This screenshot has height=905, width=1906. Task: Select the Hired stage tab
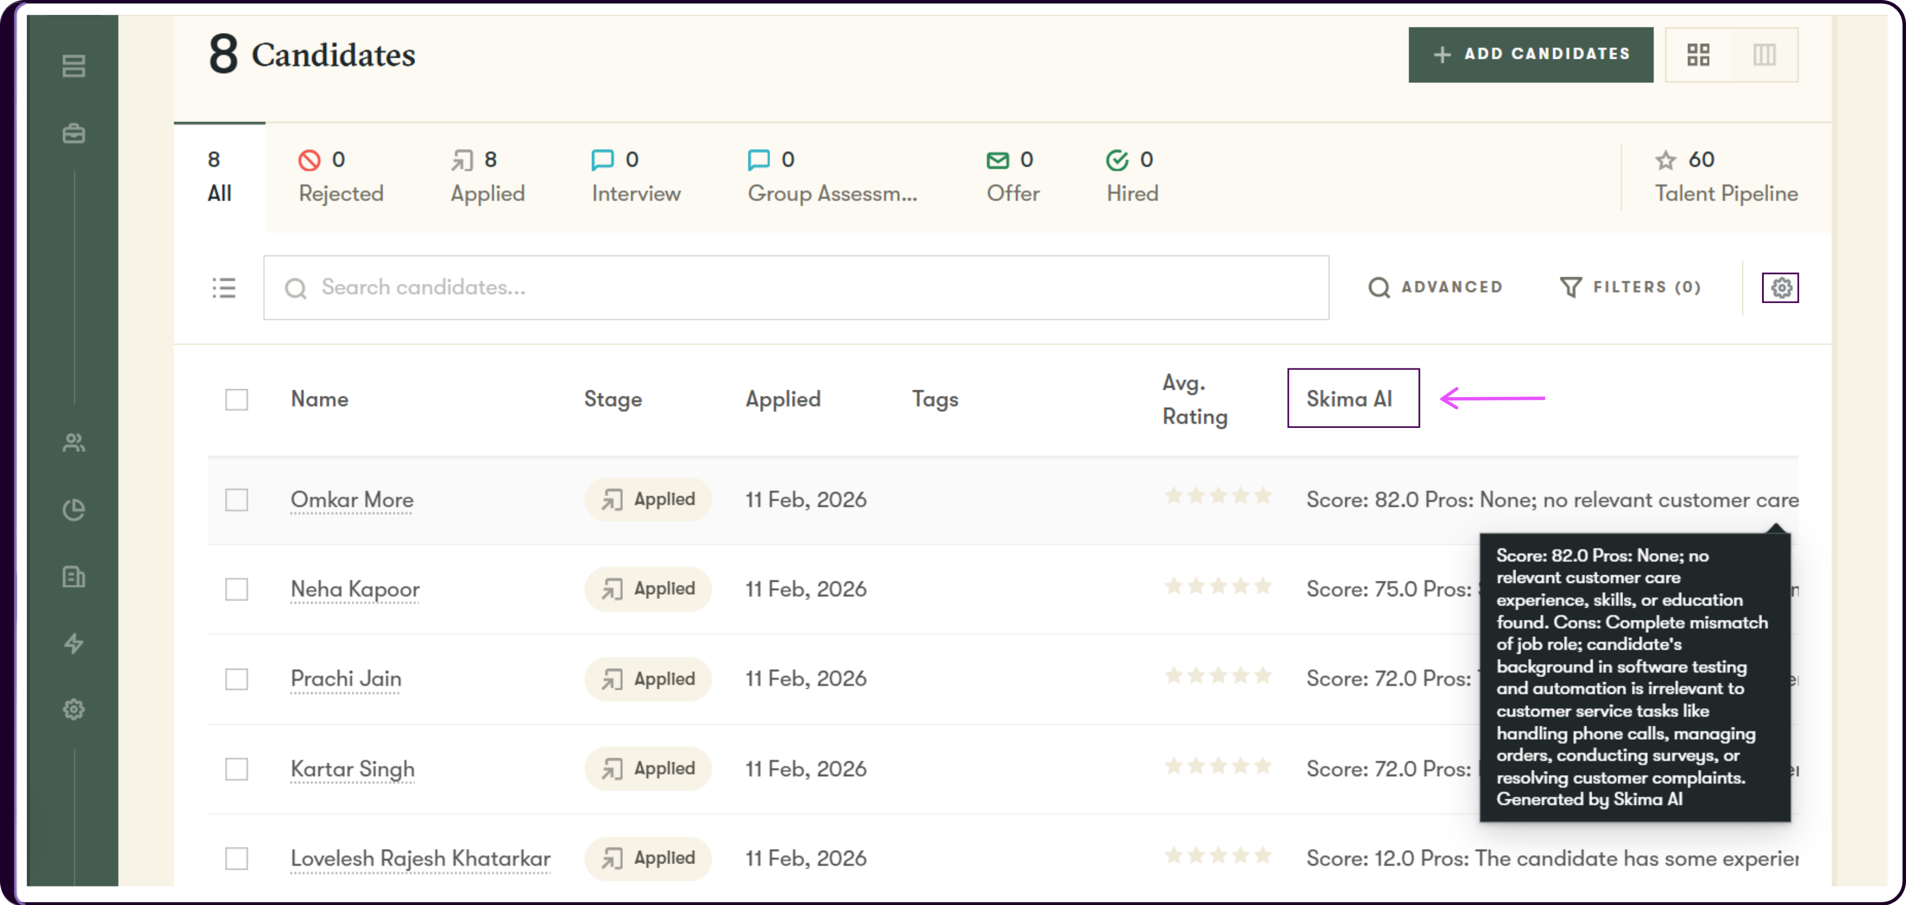[1132, 177]
